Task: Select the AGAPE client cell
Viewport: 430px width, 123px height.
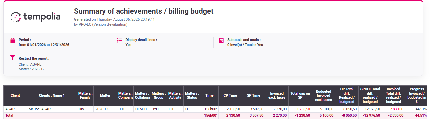Action: (15, 109)
